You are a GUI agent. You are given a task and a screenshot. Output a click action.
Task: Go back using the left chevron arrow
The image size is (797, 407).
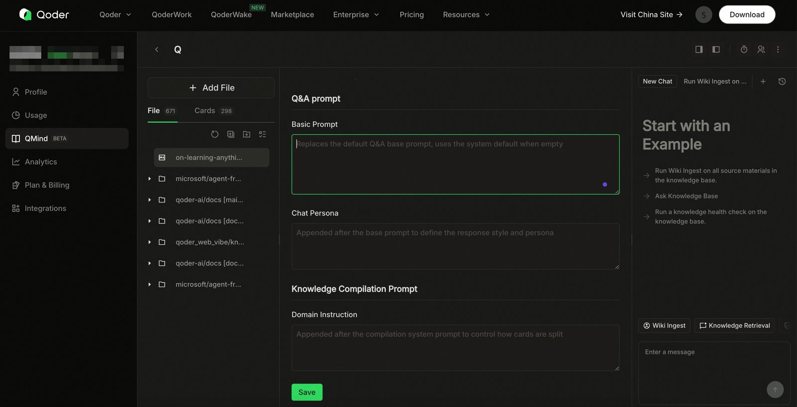click(156, 49)
